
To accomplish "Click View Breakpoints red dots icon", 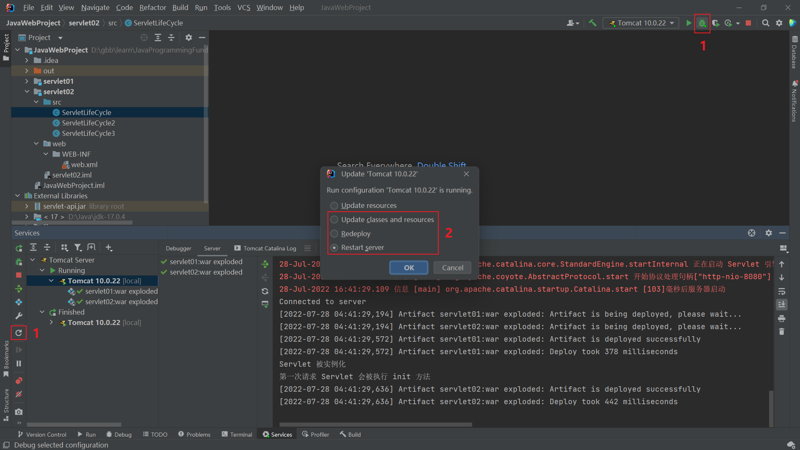I will (19, 380).
